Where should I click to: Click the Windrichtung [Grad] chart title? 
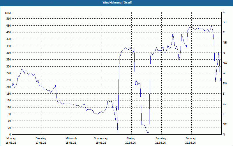point(117,3)
